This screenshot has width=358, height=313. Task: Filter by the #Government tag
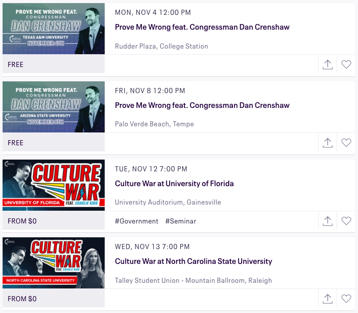click(136, 221)
